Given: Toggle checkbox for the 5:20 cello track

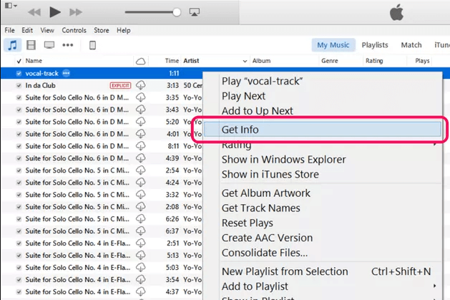Looking at the screenshot, I should click(x=19, y=122).
